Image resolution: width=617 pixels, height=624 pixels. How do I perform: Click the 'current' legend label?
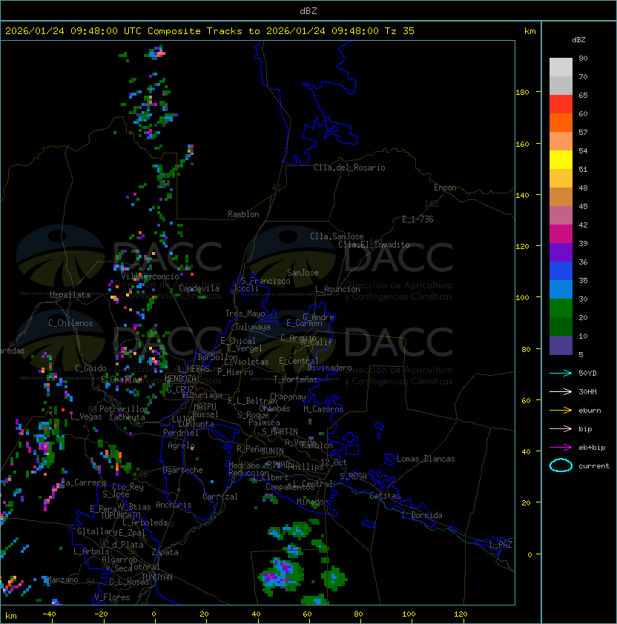594,466
